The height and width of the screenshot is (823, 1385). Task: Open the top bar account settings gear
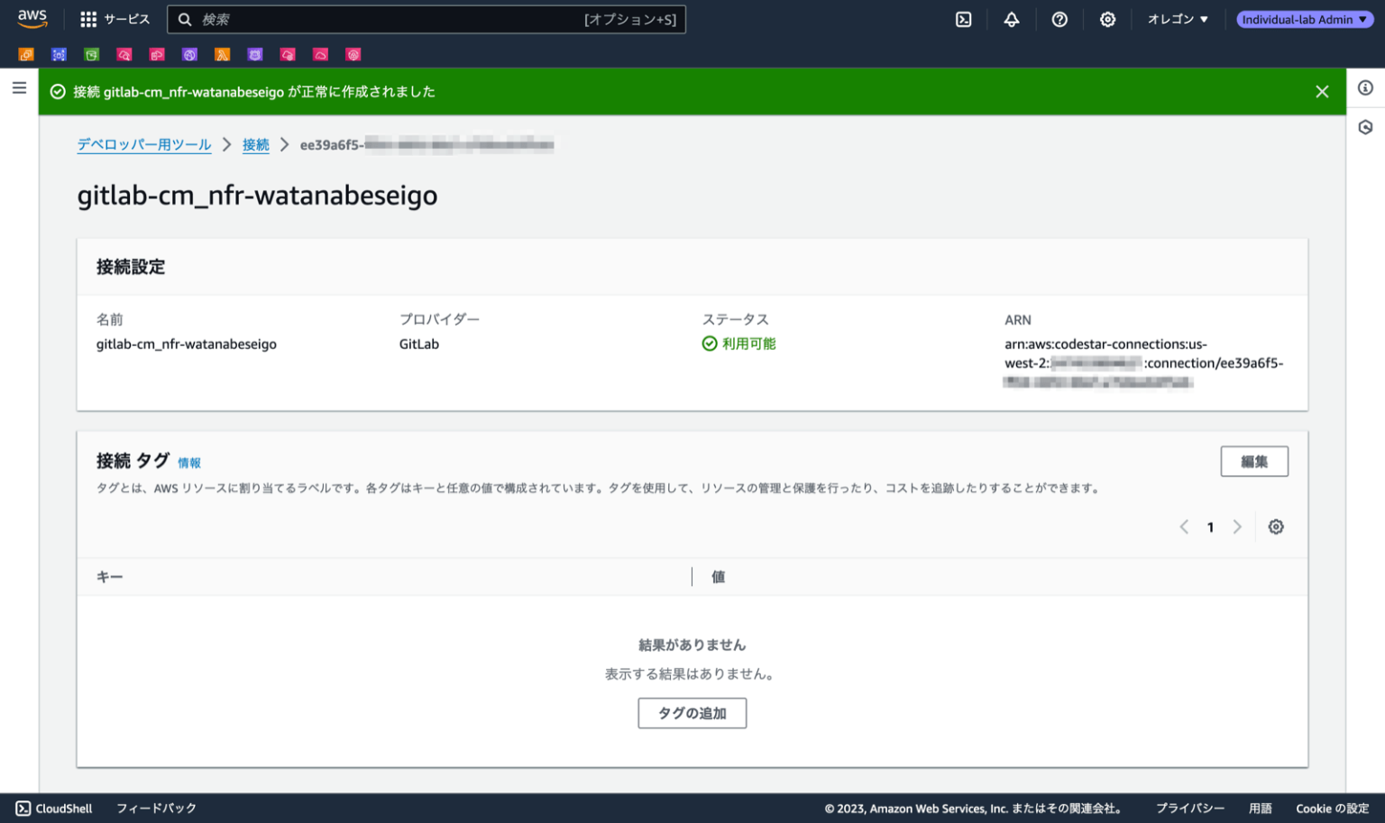[x=1107, y=18]
